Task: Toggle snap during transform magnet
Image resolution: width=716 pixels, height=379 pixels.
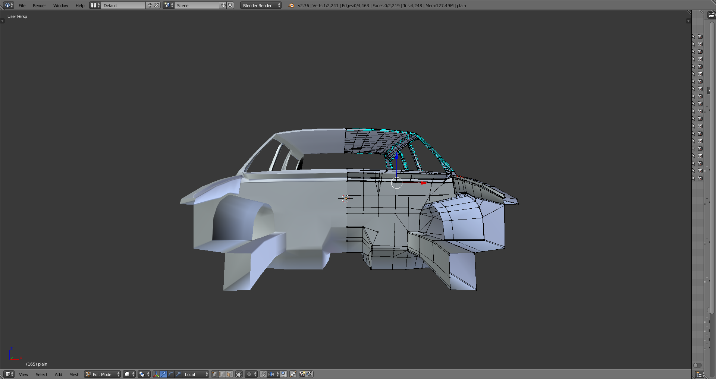Action: pos(263,374)
